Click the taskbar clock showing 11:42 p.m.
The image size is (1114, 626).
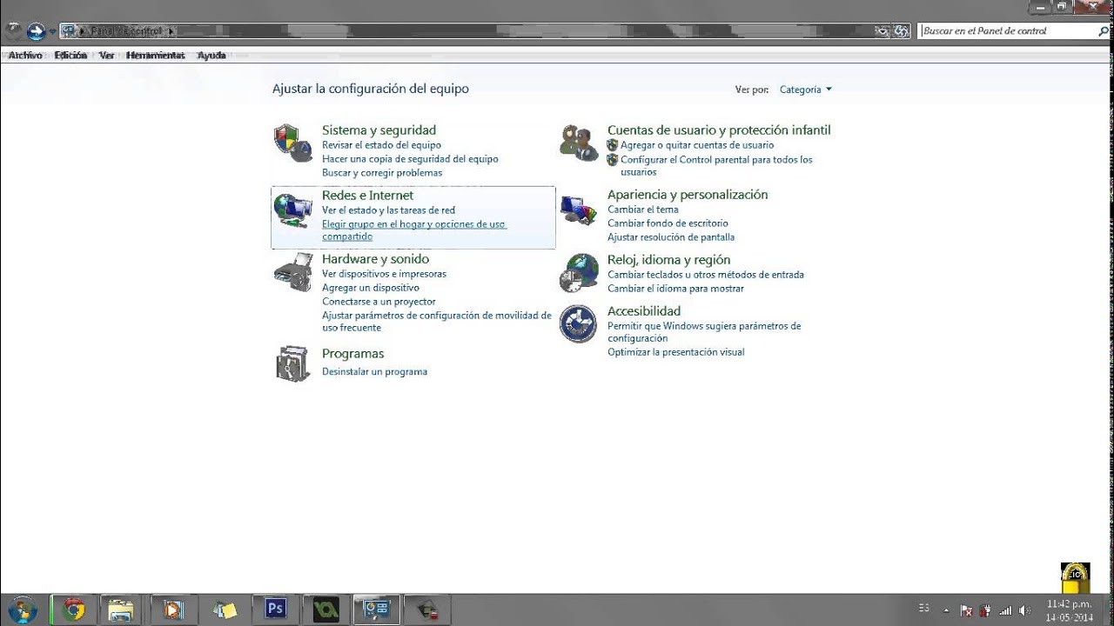(1069, 610)
